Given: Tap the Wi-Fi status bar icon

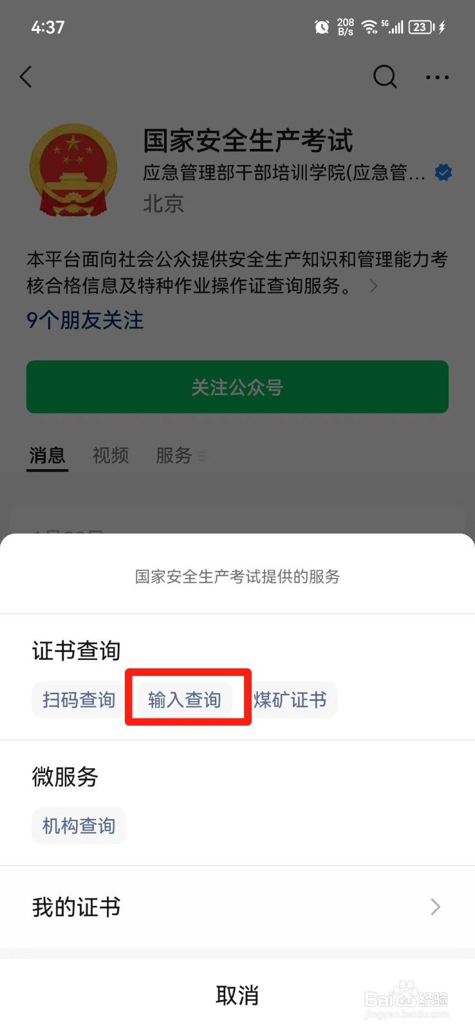Looking at the screenshot, I should click(x=369, y=26).
